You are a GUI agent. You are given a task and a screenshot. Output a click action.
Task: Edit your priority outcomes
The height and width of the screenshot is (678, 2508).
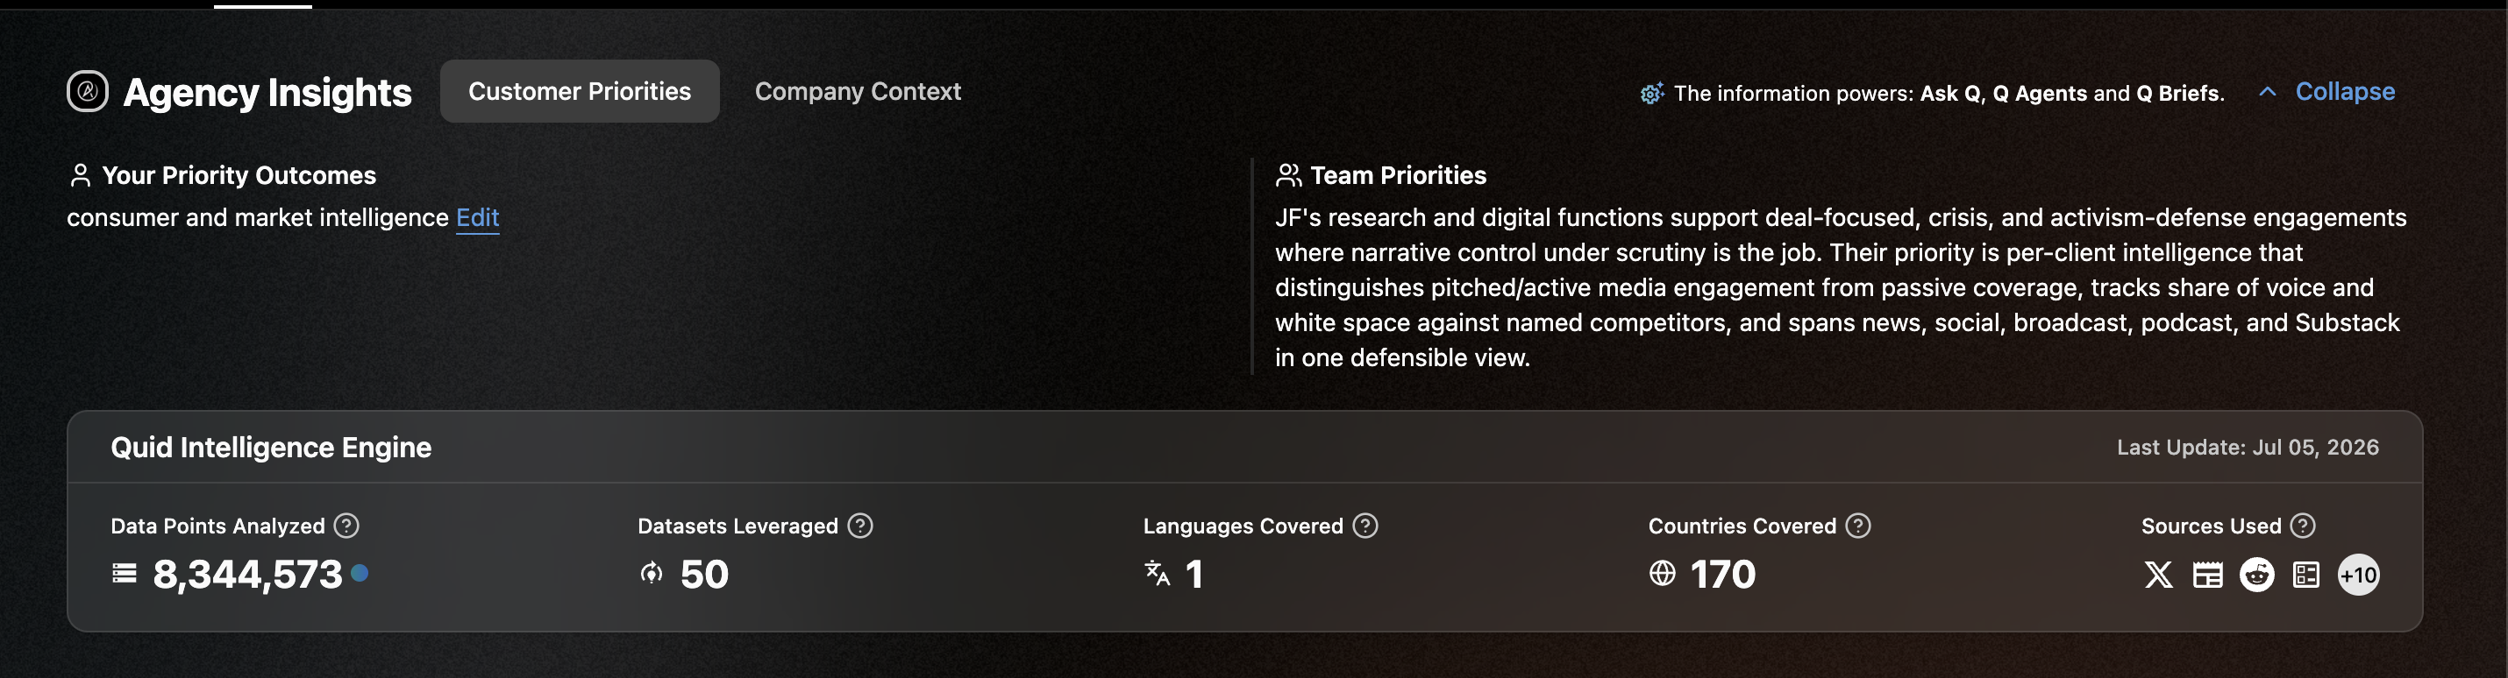click(x=477, y=218)
